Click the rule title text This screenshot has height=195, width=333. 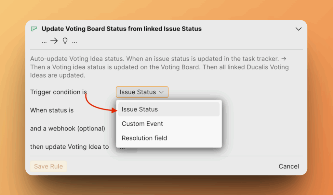point(122,29)
